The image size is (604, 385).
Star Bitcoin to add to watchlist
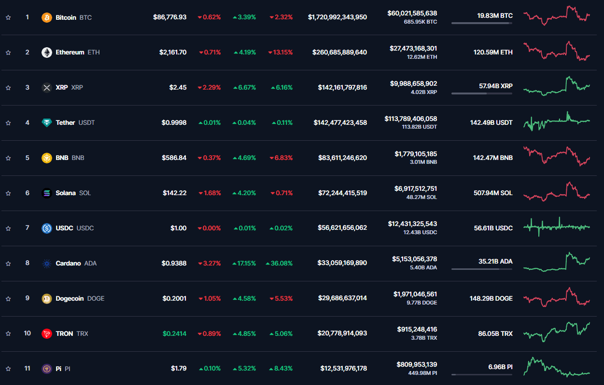click(x=8, y=17)
